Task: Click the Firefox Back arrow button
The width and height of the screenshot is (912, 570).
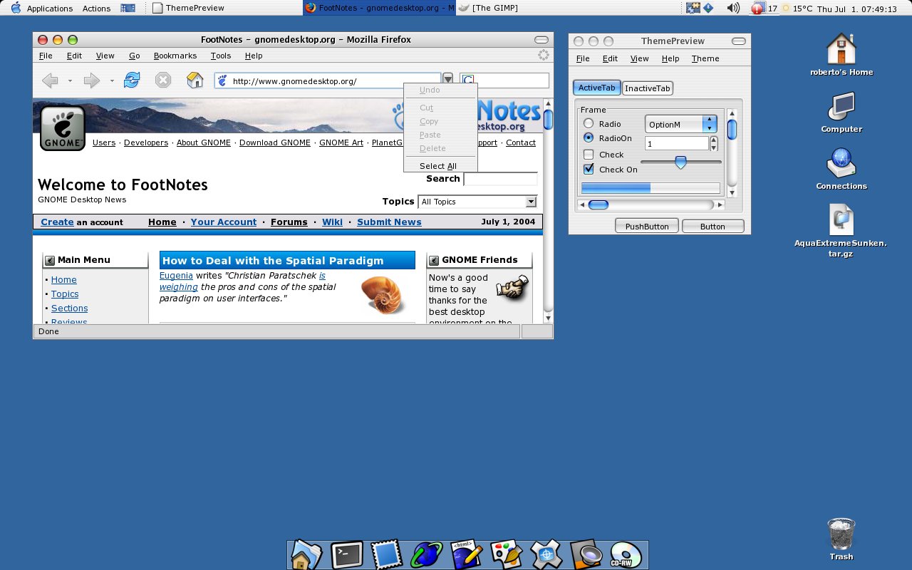Action: [50, 81]
